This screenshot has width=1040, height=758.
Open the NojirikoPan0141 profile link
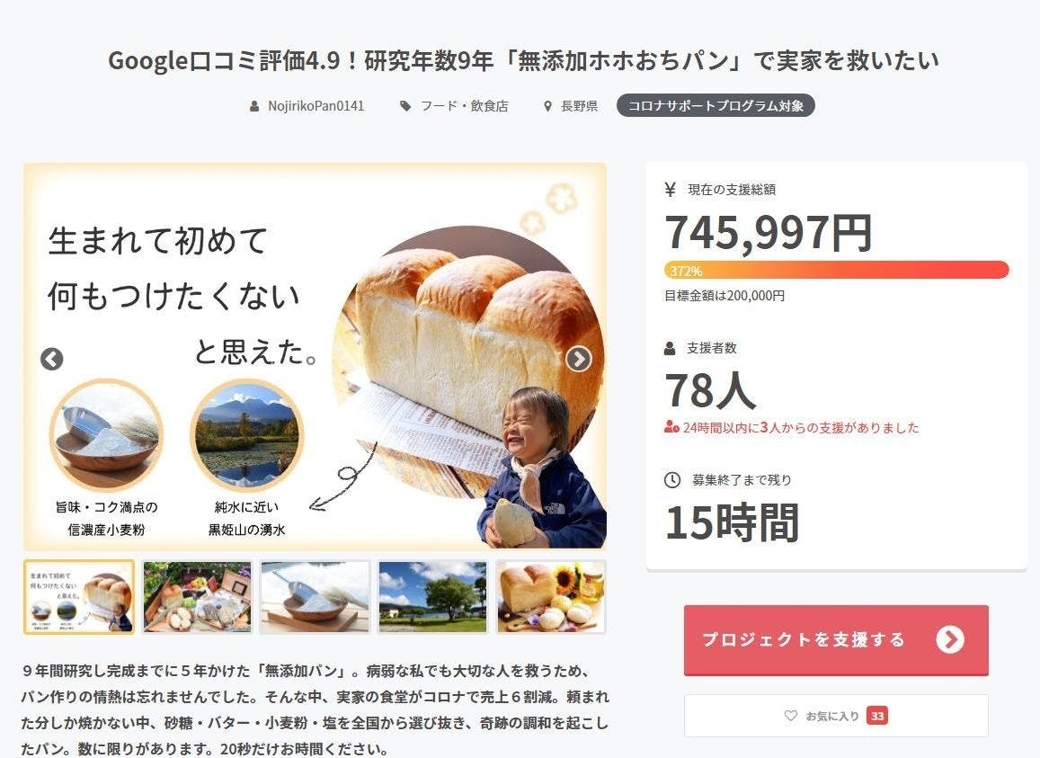(316, 106)
